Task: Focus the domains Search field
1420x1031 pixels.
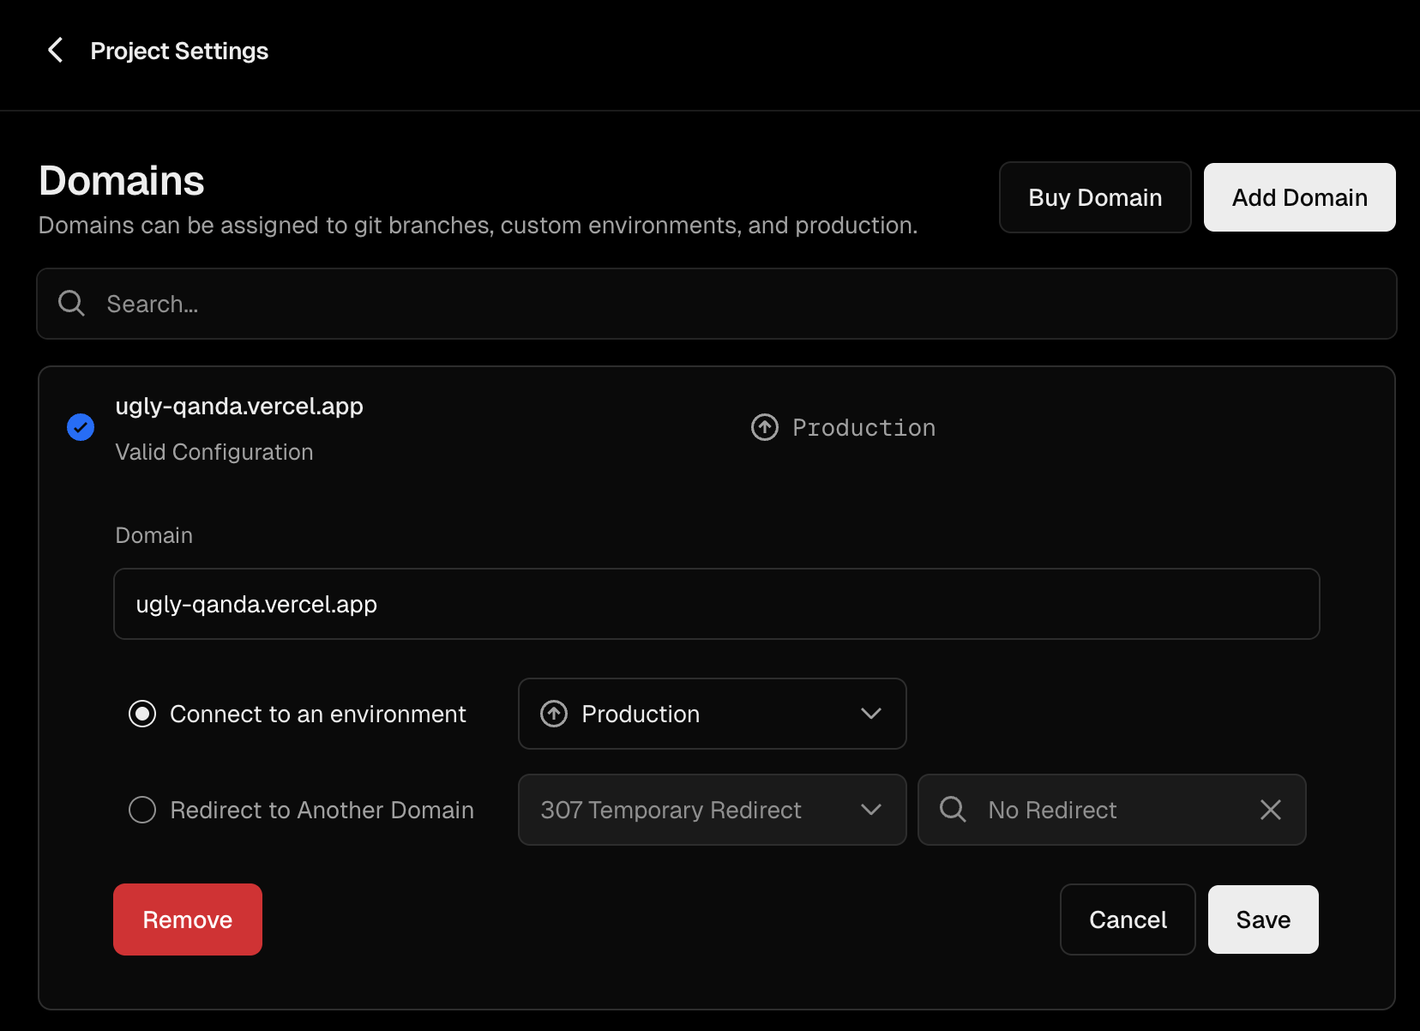Action: 717,304
